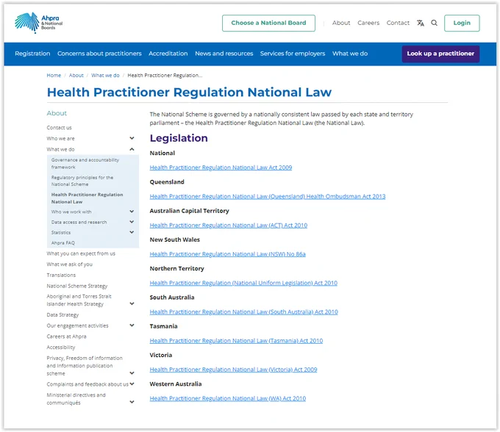
Task: Click the Legislation heading
Action: click(x=179, y=138)
